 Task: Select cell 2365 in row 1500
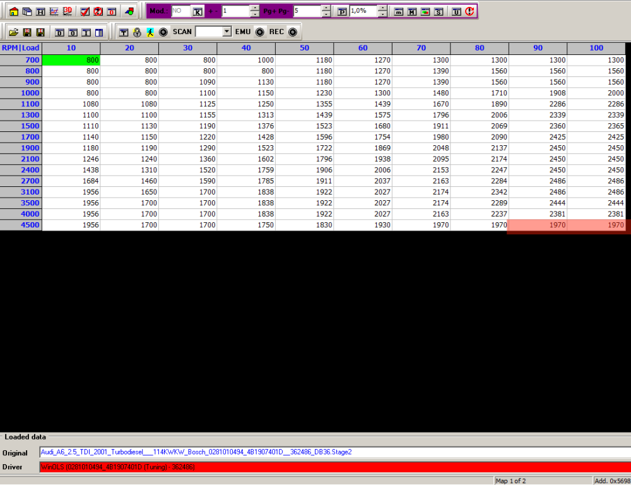point(596,126)
